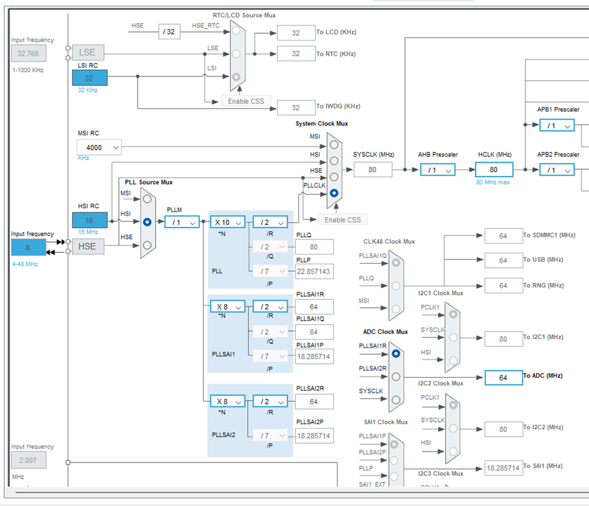The image size is (589, 506).
Task: Click the LSI RC 32 block
Action: click(x=90, y=78)
